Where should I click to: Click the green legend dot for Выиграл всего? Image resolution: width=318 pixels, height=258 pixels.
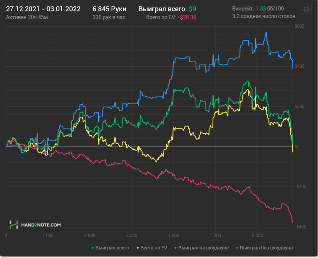[x=93, y=248]
